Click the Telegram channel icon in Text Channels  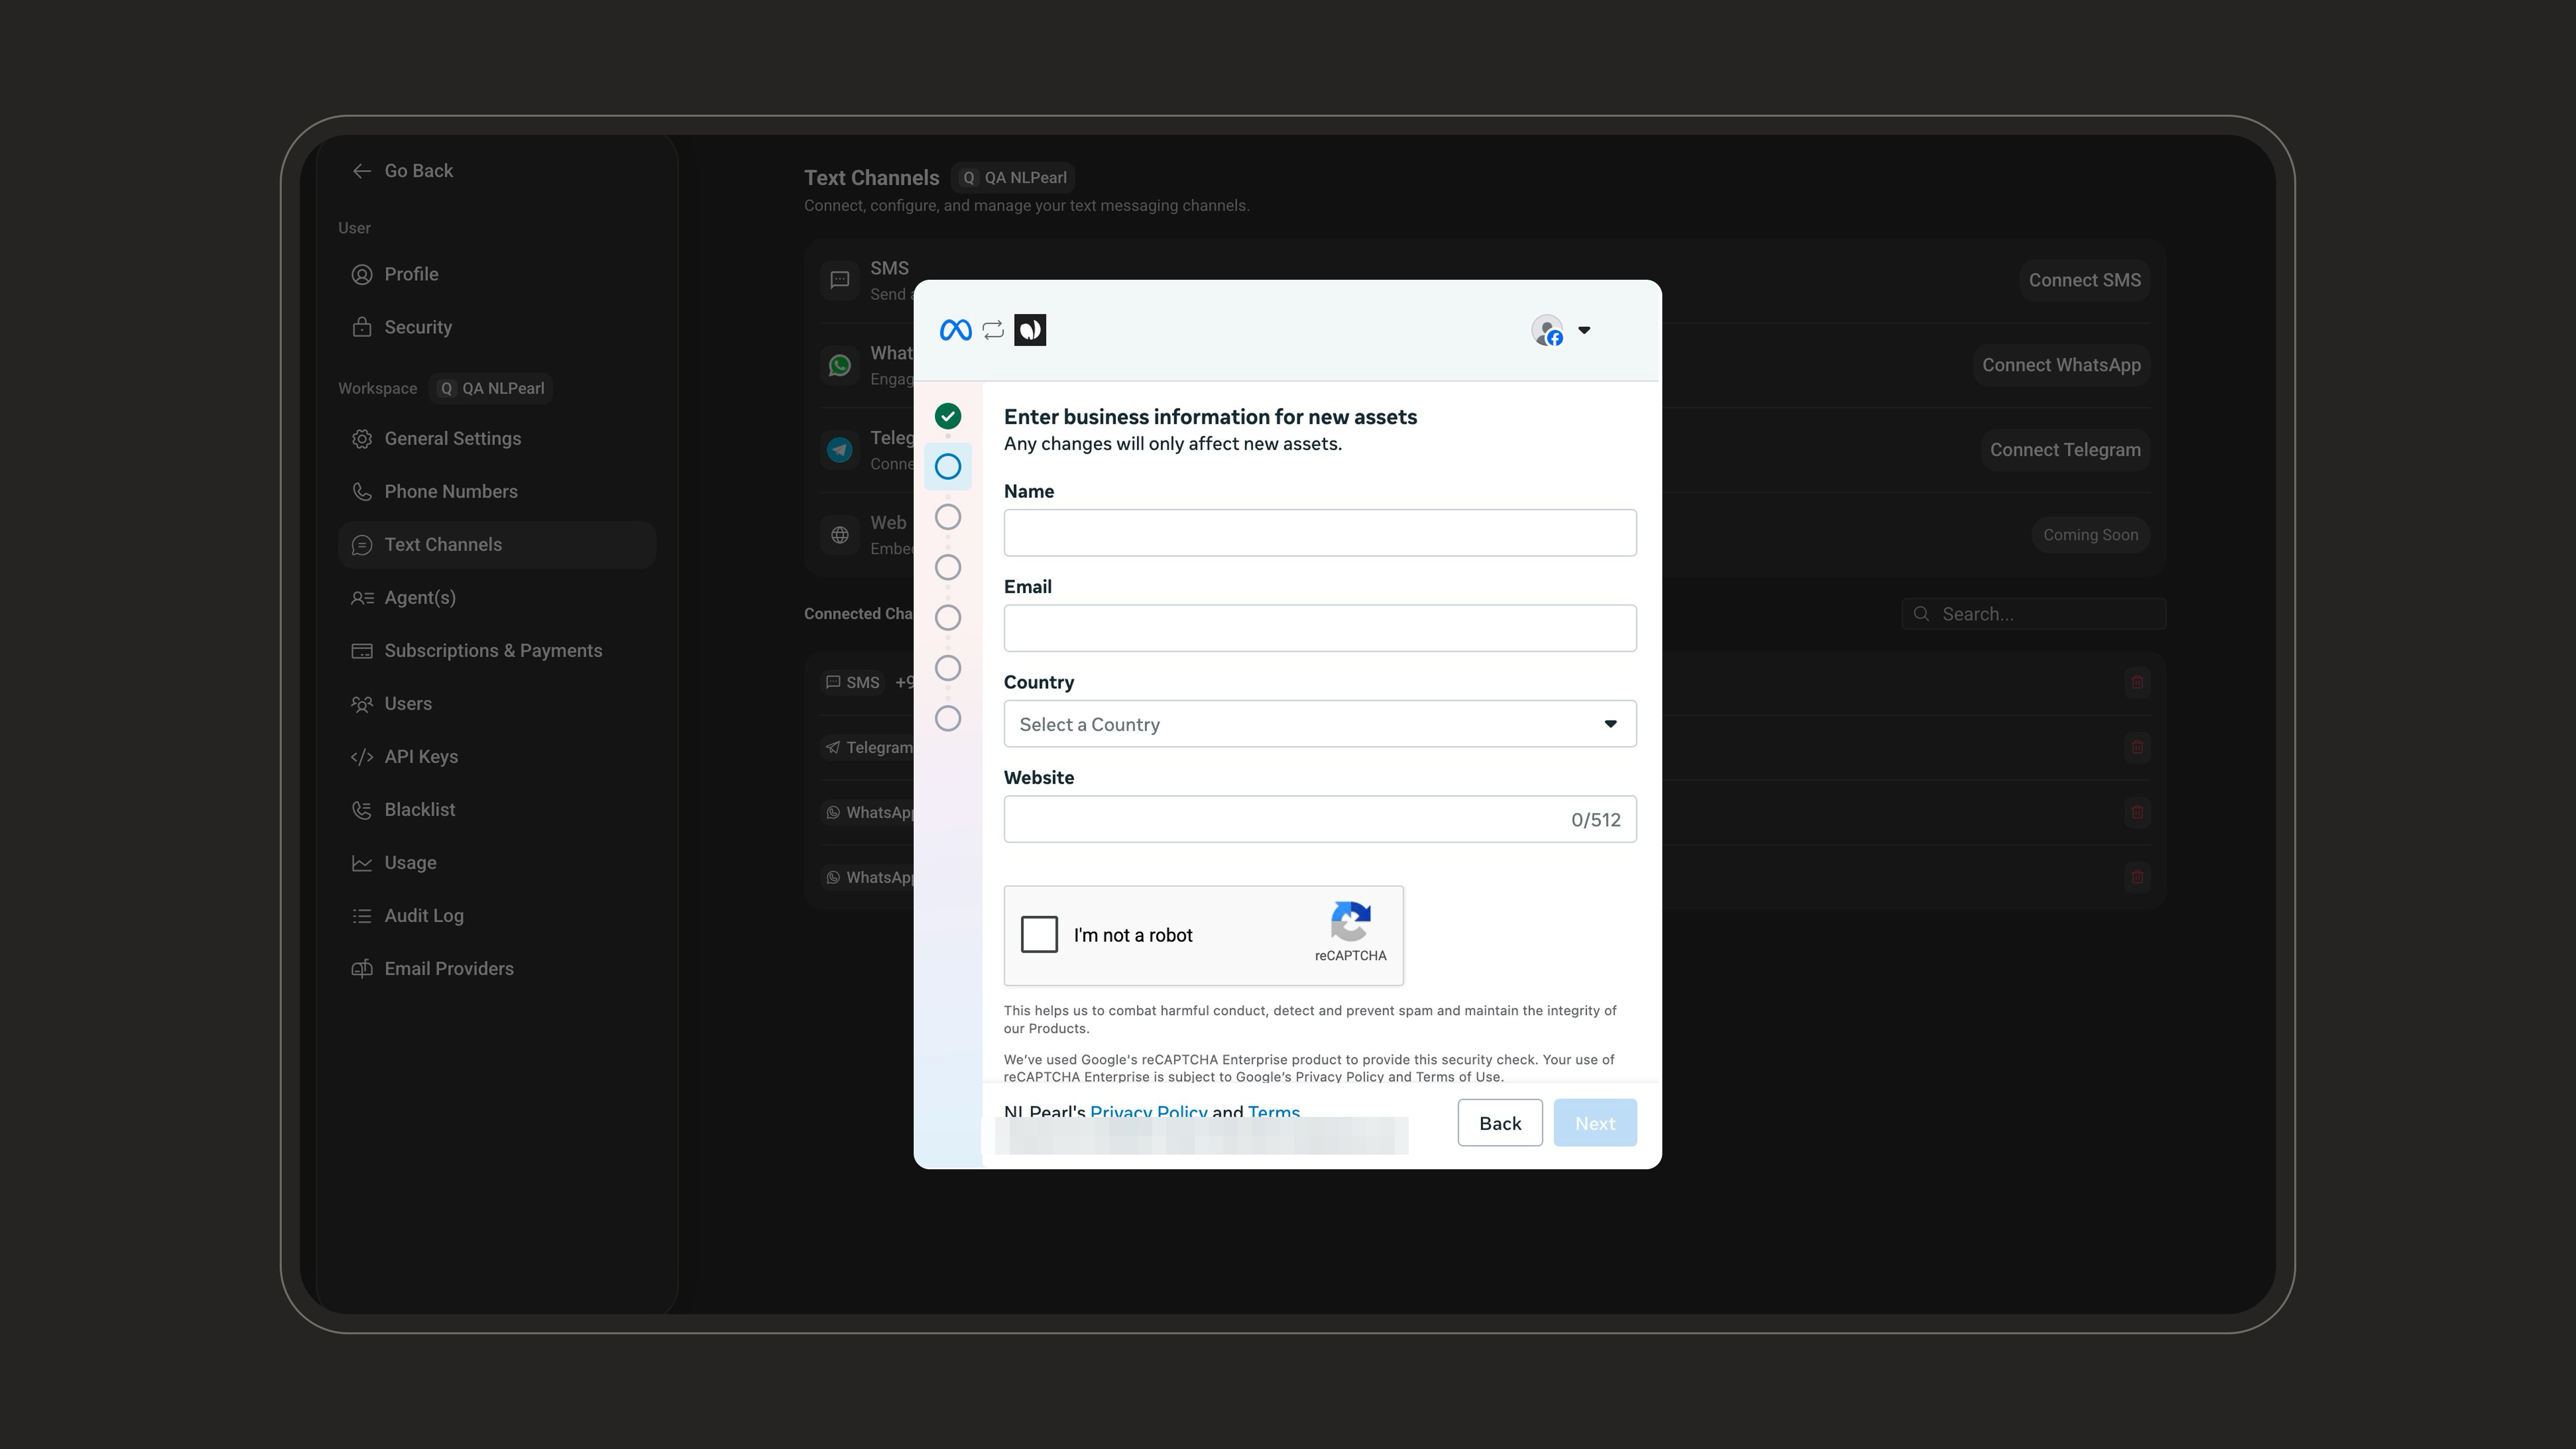(x=840, y=450)
